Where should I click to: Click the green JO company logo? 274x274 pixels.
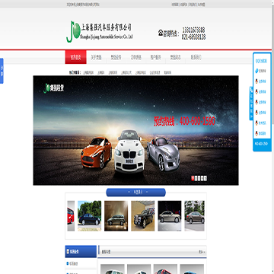click(73, 31)
